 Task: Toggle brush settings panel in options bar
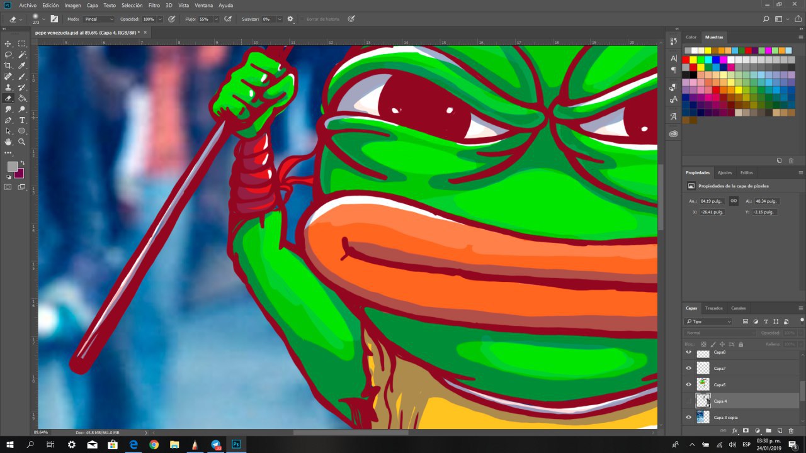(x=54, y=19)
